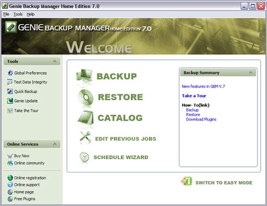
Task: Minimize the Genie Backup Manager window
Action: [x=244, y=6]
